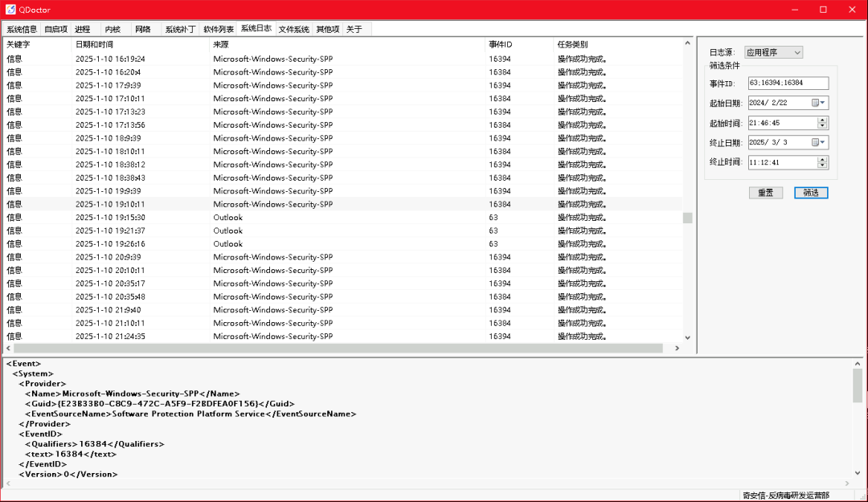Switch to the 软件列表 tab
The height and width of the screenshot is (502, 868).
(218, 30)
